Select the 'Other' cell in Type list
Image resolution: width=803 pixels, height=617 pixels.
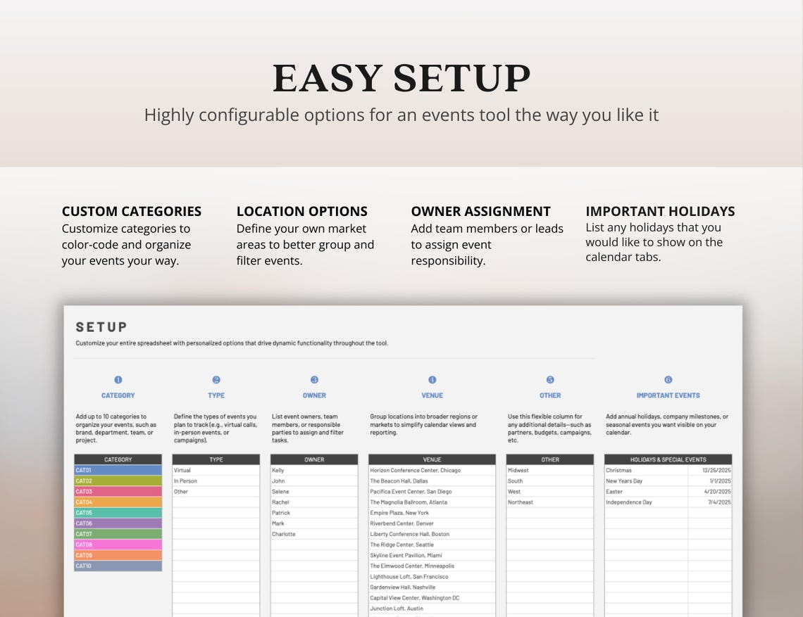pyautogui.click(x=216, y=491)
